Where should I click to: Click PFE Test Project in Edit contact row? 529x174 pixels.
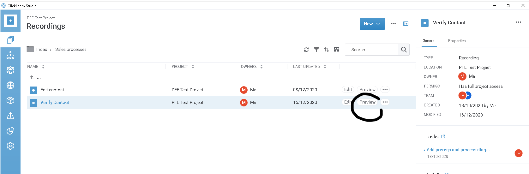click(187, 90)
